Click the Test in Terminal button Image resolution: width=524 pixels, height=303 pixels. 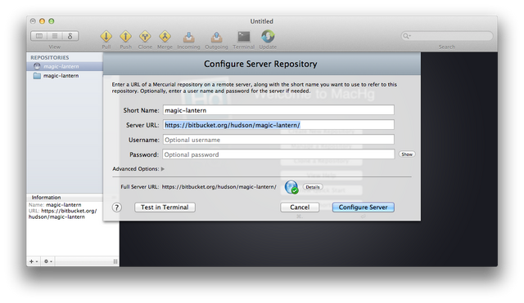[165, 207]
